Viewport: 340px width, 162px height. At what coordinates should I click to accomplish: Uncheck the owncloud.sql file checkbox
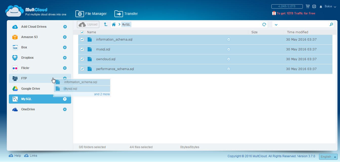[x=82, y=59]
